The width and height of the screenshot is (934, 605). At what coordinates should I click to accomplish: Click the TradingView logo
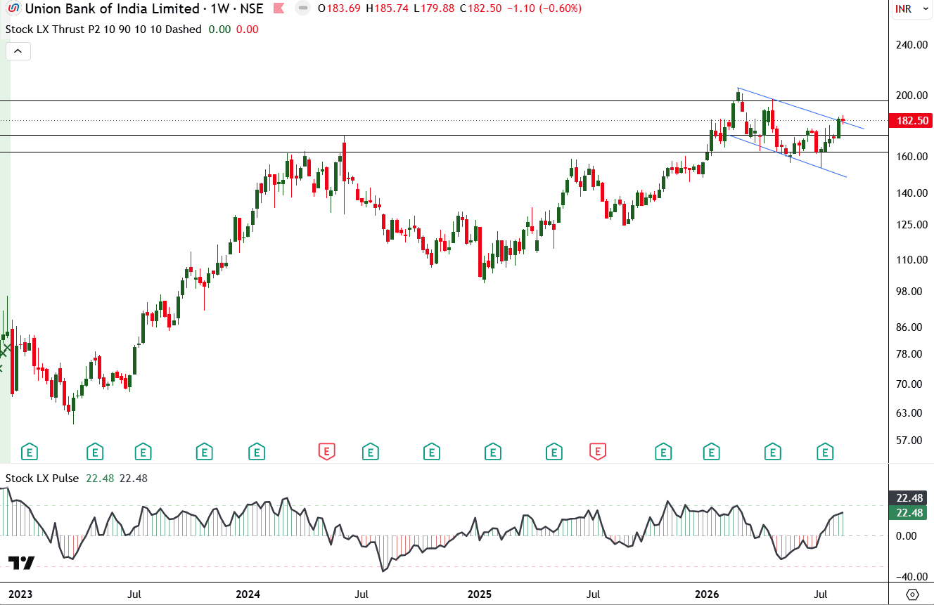coord(21,563)
